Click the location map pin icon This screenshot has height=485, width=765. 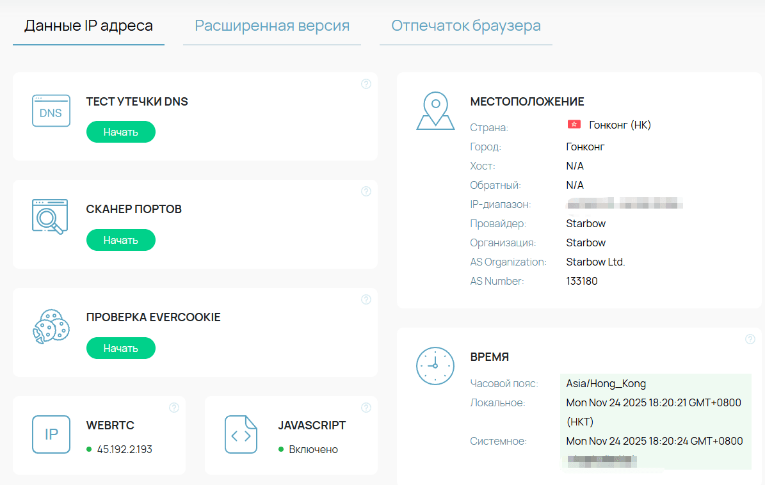[435, 111]
